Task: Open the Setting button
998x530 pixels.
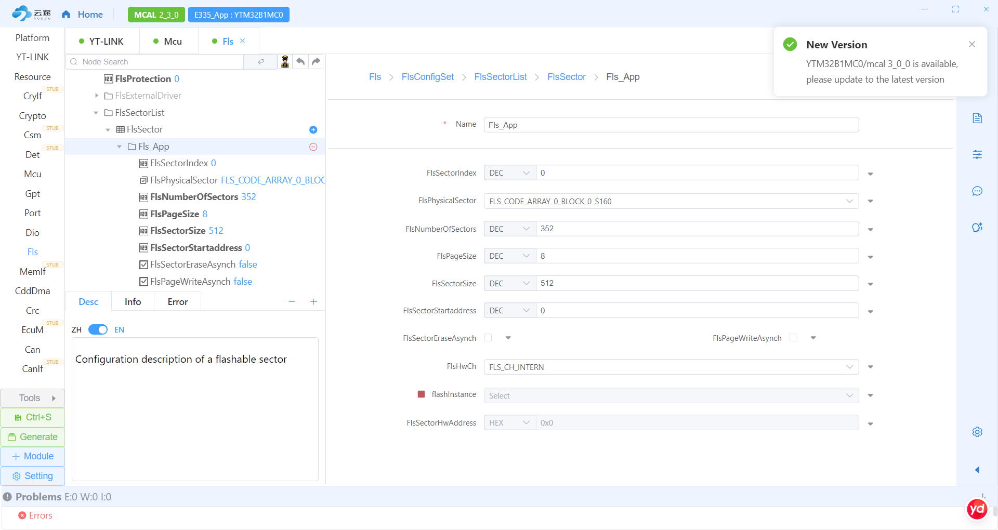Action: (x=33, y=476)
